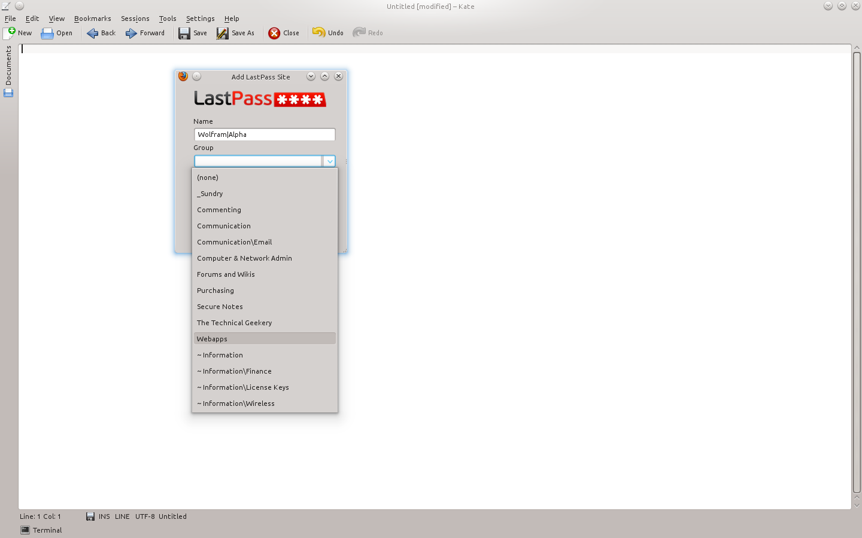
Task: Click the file-system icon below Documents
Action: point(8,93)
